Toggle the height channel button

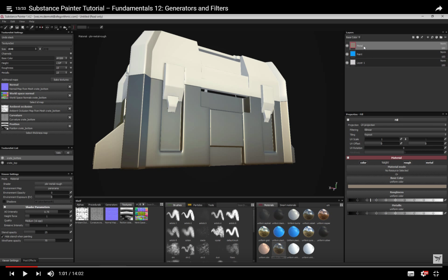pyautogui.click(x=385, y=162)
